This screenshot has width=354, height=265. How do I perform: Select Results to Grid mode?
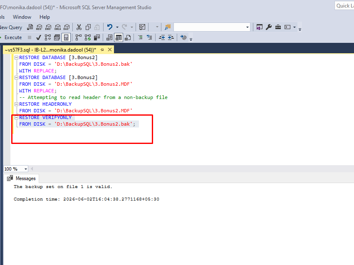coord(119,37)
